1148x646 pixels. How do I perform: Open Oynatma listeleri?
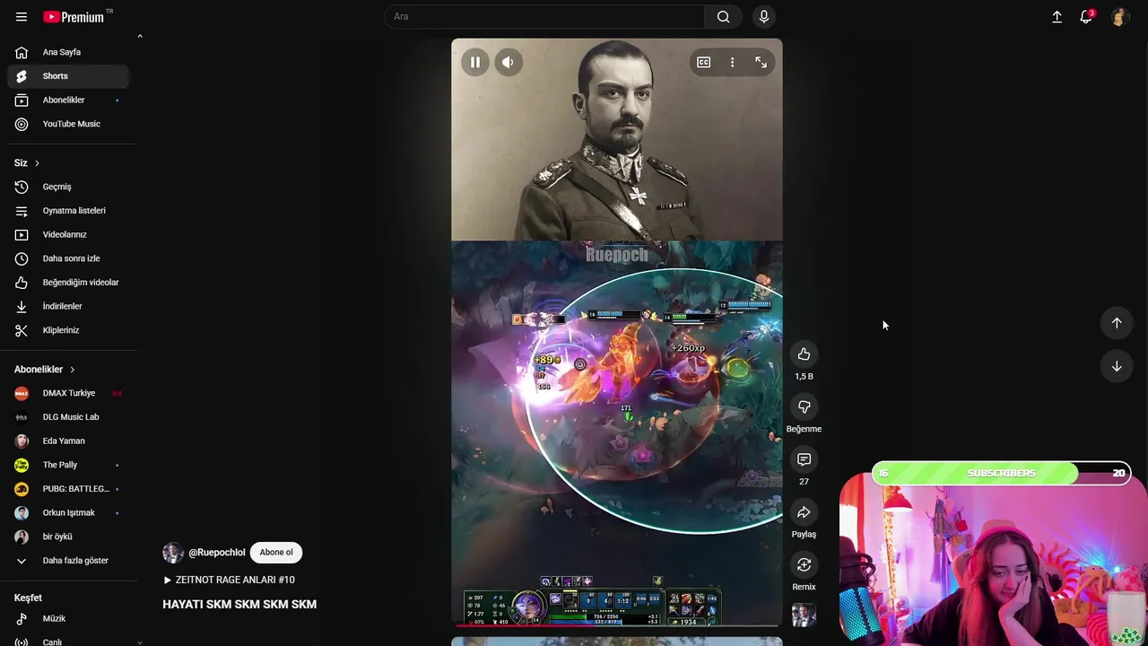(68, 211)
